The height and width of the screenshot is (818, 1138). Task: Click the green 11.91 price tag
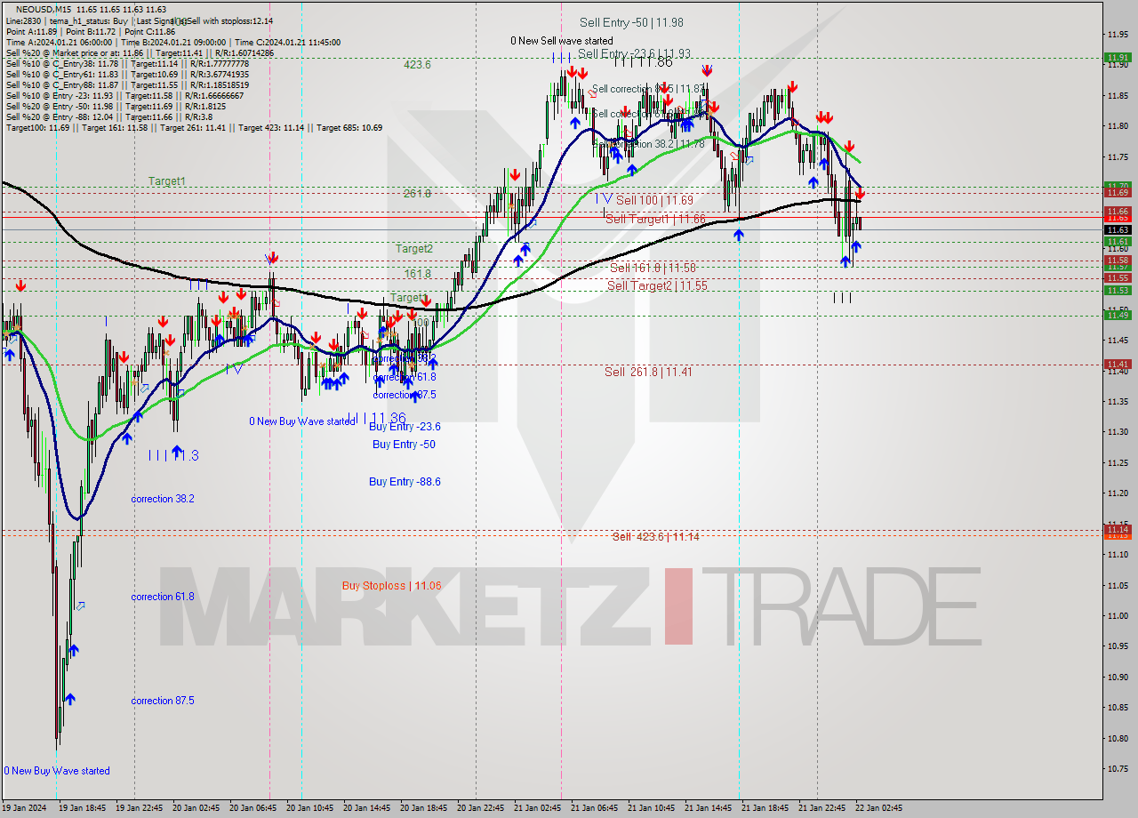(x=1118, y=58)
